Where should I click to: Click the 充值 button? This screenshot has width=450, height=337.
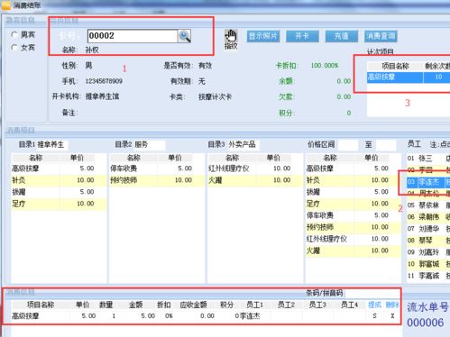(x=342, y=36)
